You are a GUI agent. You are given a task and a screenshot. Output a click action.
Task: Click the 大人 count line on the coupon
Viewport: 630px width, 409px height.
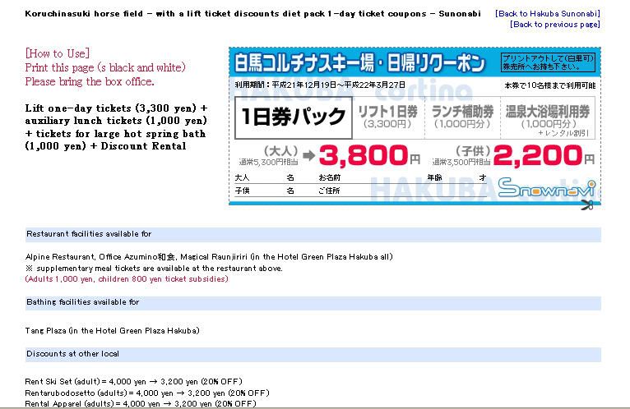(264, 177)
